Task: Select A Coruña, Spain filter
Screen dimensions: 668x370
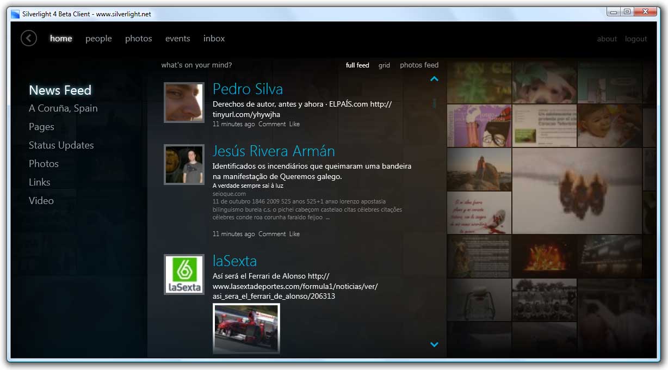Action: pyautogui.click(x=63, y=108)
